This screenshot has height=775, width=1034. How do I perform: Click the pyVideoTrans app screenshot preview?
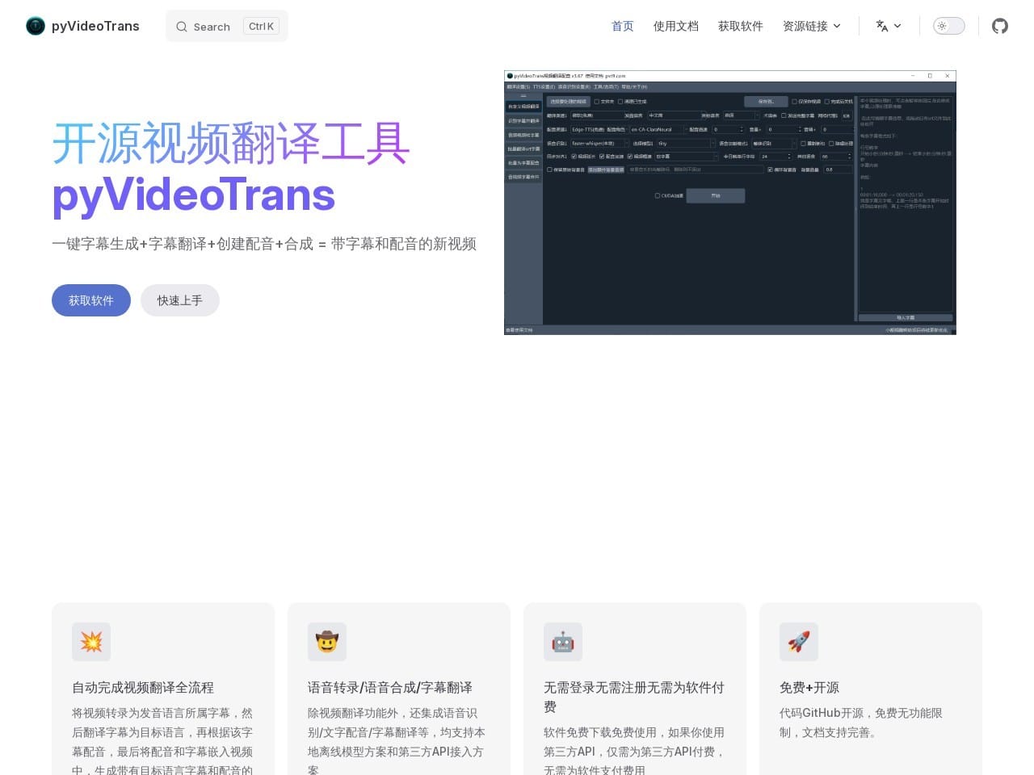(x=729, y=201)
